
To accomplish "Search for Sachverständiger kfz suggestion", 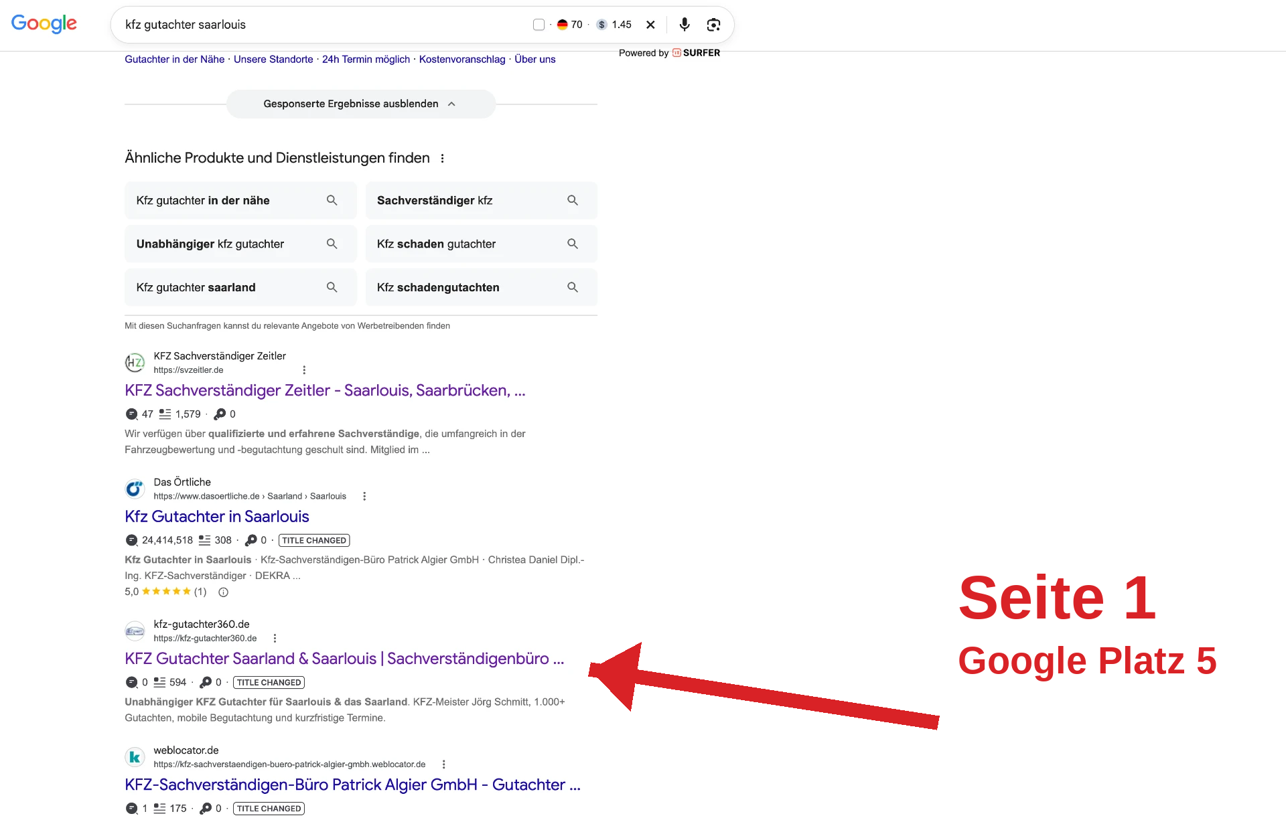I will pyautogui.click(x=481, y=200).
